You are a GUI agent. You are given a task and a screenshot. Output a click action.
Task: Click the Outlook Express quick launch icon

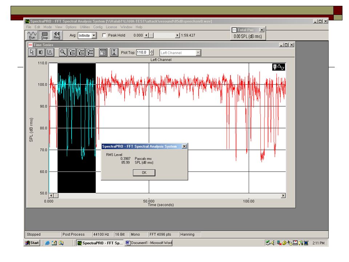coord(54,243)
